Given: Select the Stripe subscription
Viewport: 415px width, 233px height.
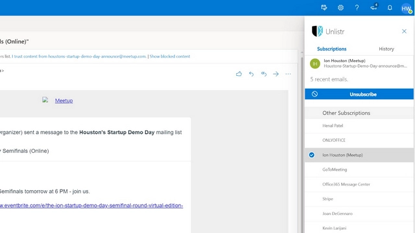Looking at the screenshot, I should [x=359, y=199].
